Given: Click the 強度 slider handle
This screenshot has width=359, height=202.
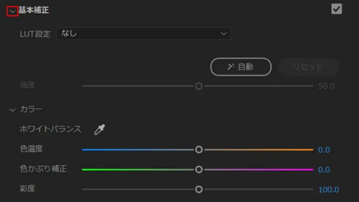Looking at the screenshot, I should pyautogui.click(x=199, y=86).
